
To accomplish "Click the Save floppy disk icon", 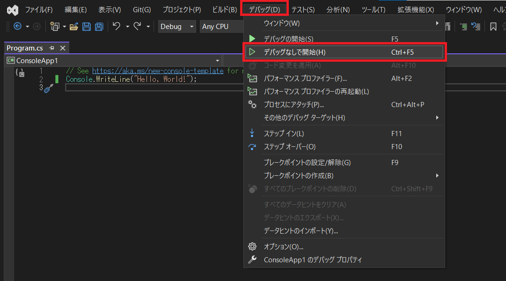I will click(87, 27).
